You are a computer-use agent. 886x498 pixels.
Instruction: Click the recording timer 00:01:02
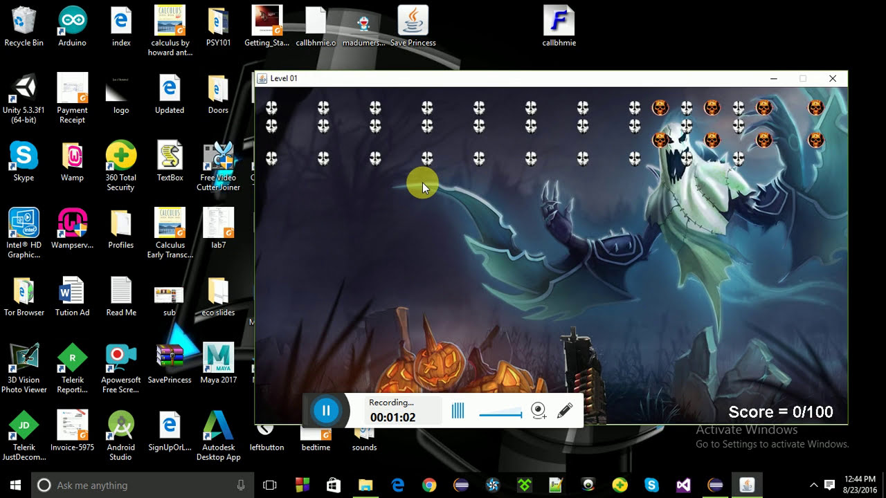click(x=392, y=418)
